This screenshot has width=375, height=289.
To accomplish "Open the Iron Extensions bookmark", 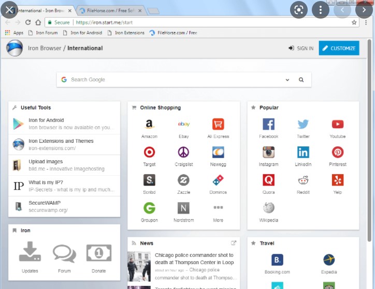I will pyautogui.click(x=126, y=33).
